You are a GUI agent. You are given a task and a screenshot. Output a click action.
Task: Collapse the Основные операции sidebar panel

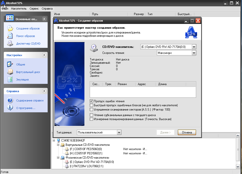(x=44, y=19)
